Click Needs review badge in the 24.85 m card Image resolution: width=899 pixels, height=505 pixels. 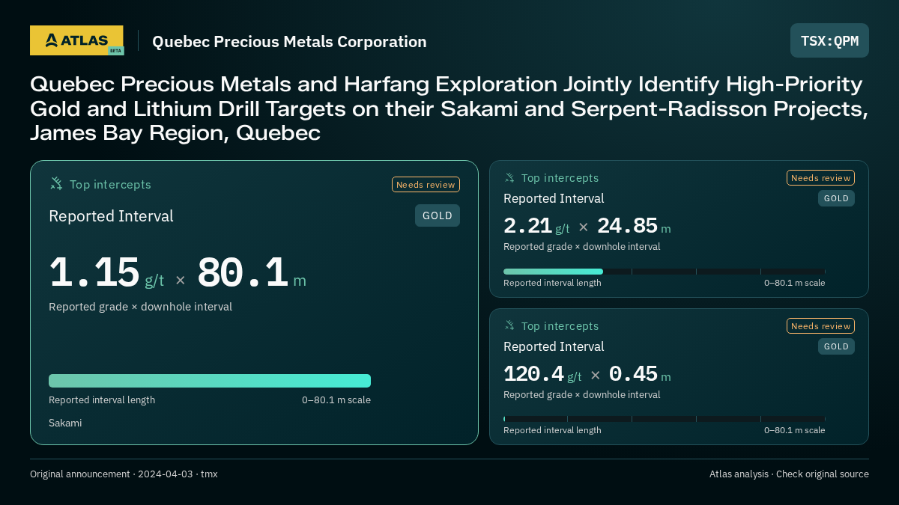click(x=820, y=177)
